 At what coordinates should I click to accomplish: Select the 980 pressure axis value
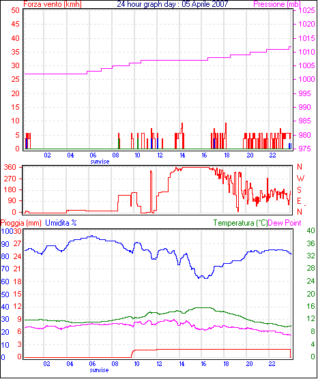coord(304,135)
